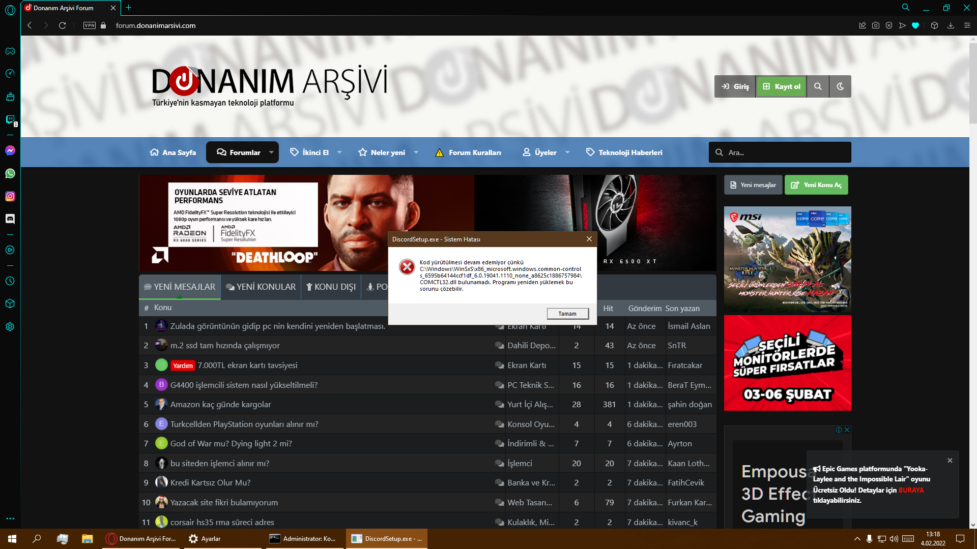Open Instagram in the sidebar
The image size is (977, 549).
click(10, 196)
